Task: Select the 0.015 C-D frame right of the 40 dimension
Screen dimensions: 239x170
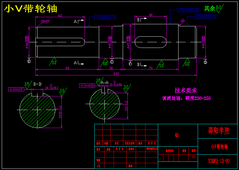Action: (x=188, y=10)
